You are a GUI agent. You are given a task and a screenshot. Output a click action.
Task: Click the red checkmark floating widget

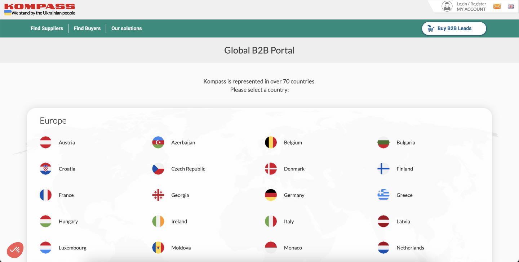pos(15,249)
